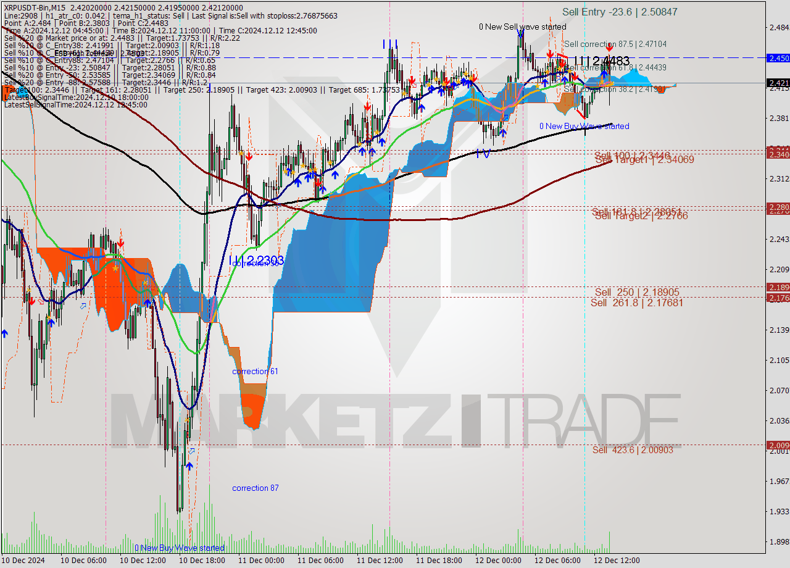790x568 pixels.
Task: Click the '11 Dec 00:00' time axis label
Action: tap(261, 561)
